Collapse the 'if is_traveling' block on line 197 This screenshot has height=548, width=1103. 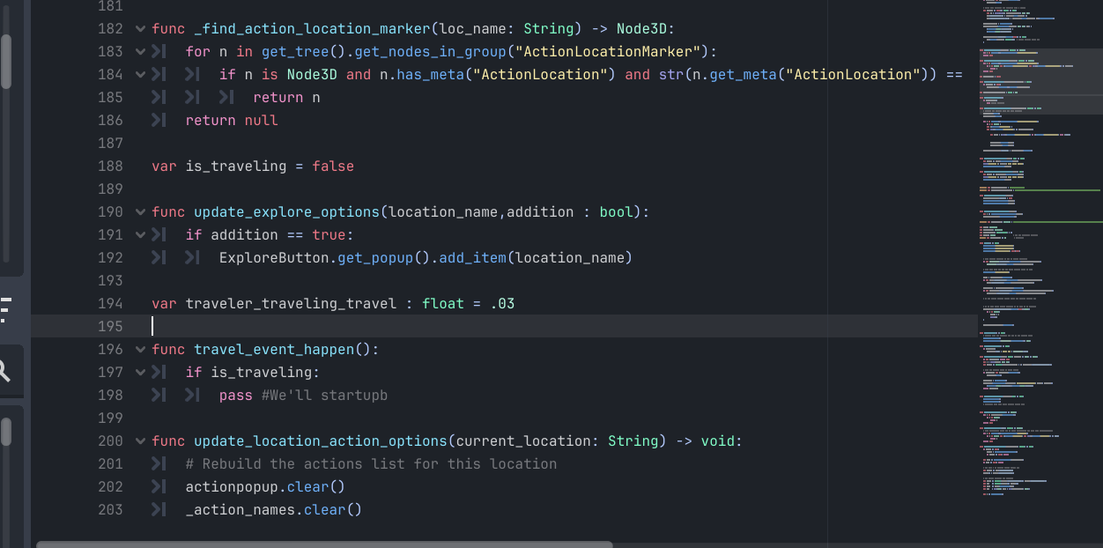coord(140,373)
